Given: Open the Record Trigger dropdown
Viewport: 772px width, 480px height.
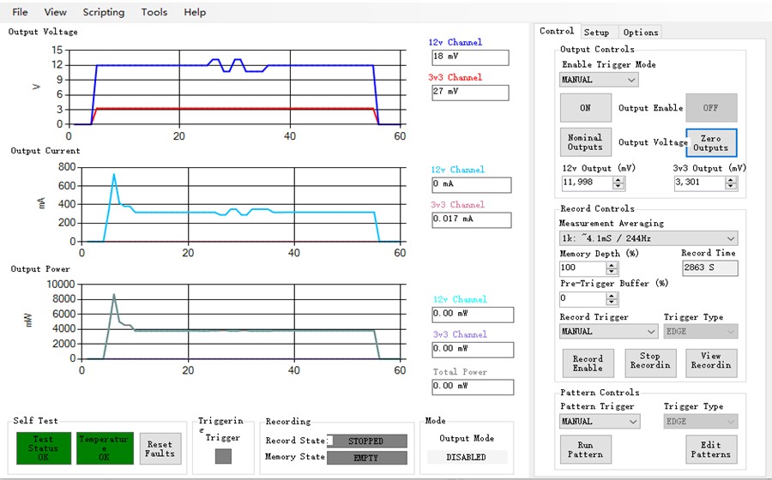Looking at the screenshot, I should point(608,331).
